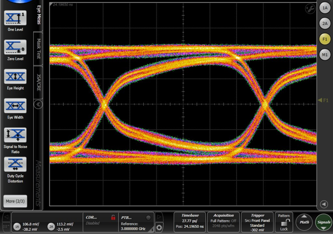Expand the Signals panel
The height and width of the screenshot is (234, 333).
point(324,222)
